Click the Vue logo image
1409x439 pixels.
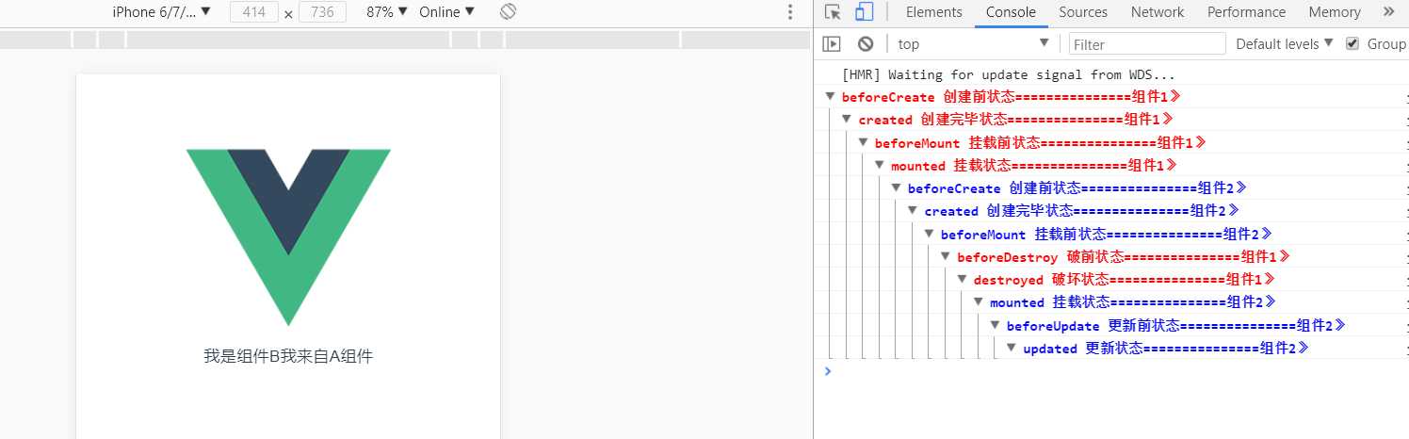pyautogui.click(x=288, y=237)
